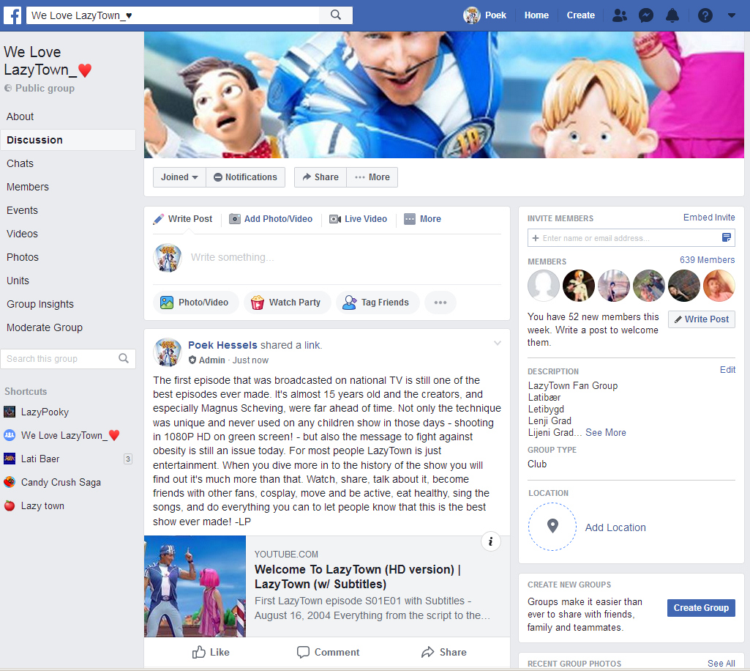This screenshot has height=671, width=750.
Task: Click Create in top bar
Action: point(581,15)
